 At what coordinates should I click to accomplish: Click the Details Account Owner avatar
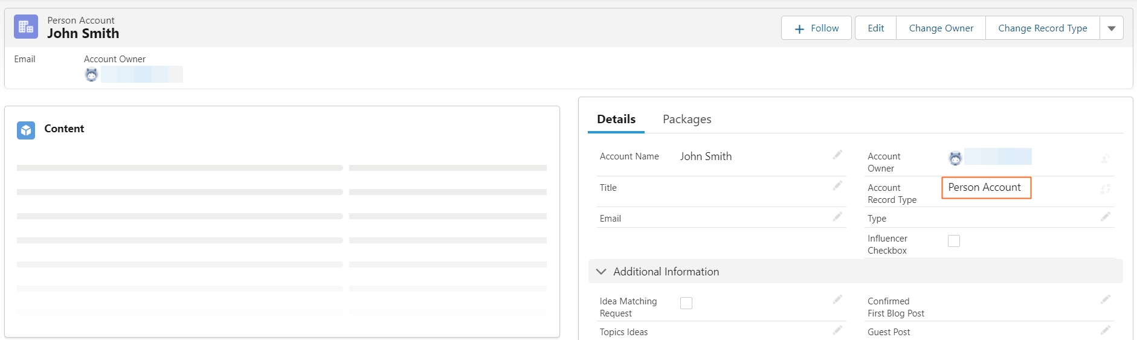(955, 158)
